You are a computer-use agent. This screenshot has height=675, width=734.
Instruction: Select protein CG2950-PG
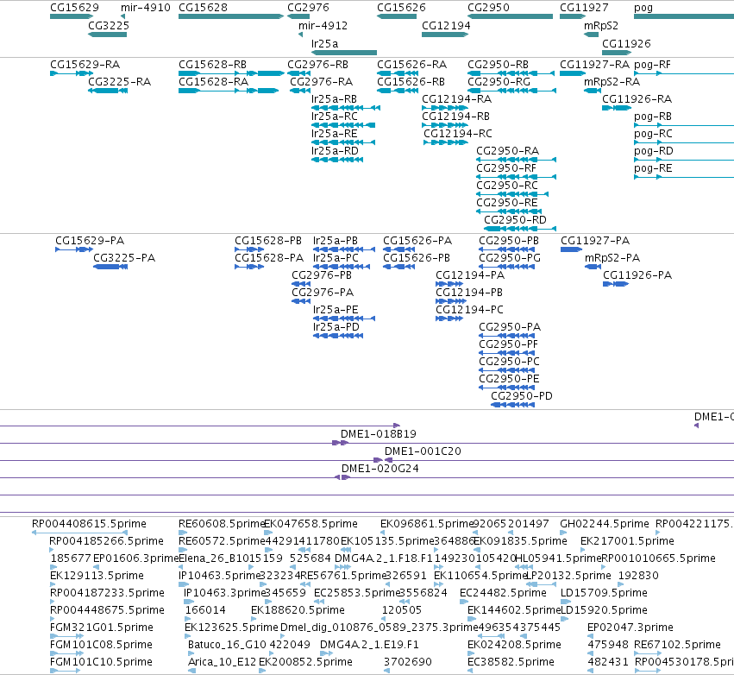(x=510, y=257)
